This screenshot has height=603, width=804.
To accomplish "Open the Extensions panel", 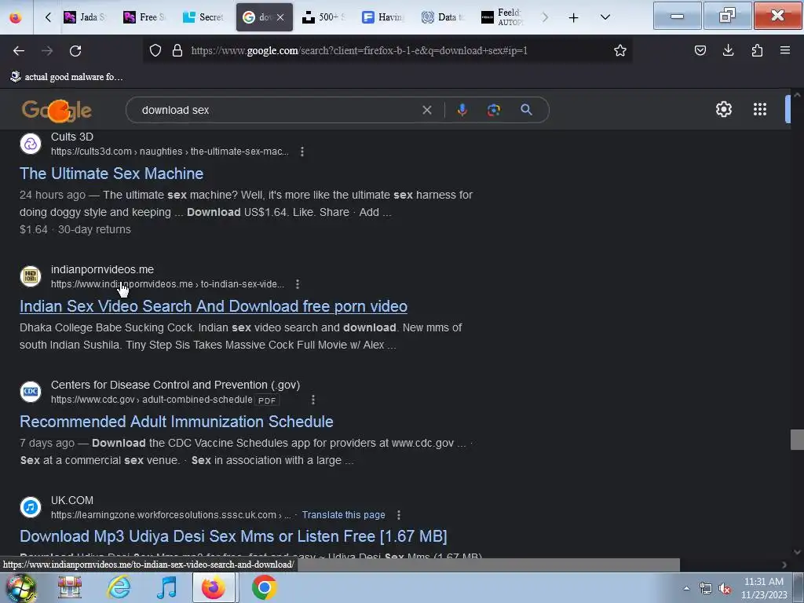I will coord(757,50).
